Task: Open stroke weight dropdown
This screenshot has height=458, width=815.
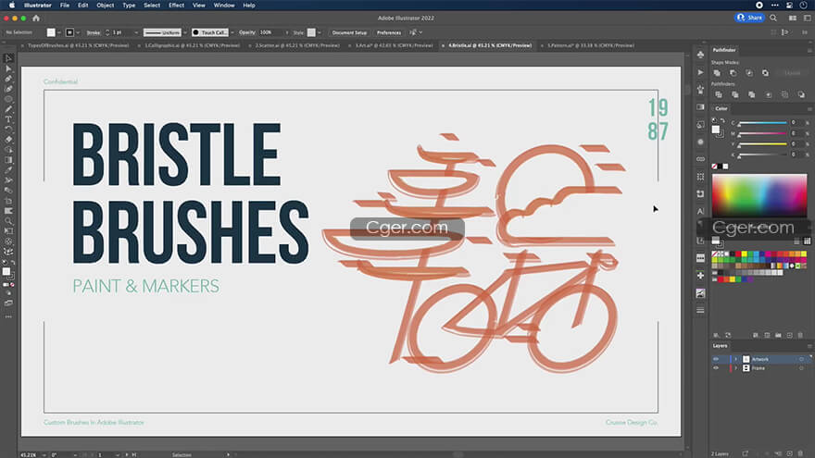Action: point(136,32)
